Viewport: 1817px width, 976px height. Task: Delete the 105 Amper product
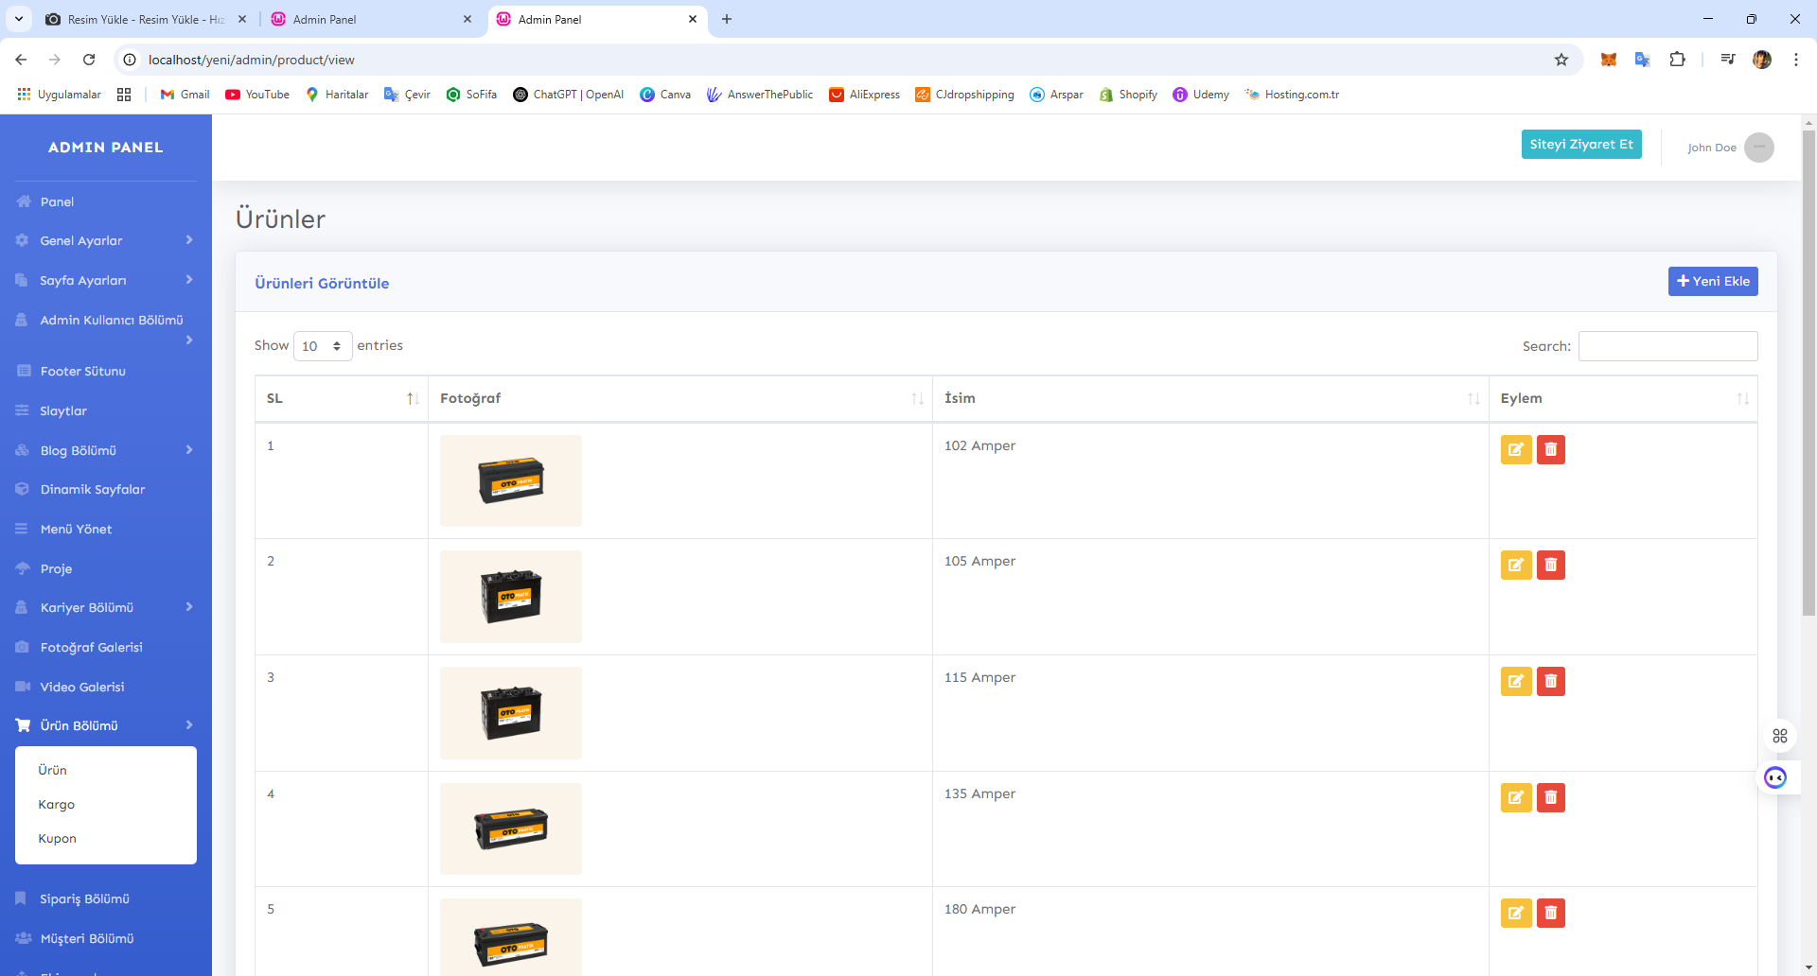point(1550,566)
